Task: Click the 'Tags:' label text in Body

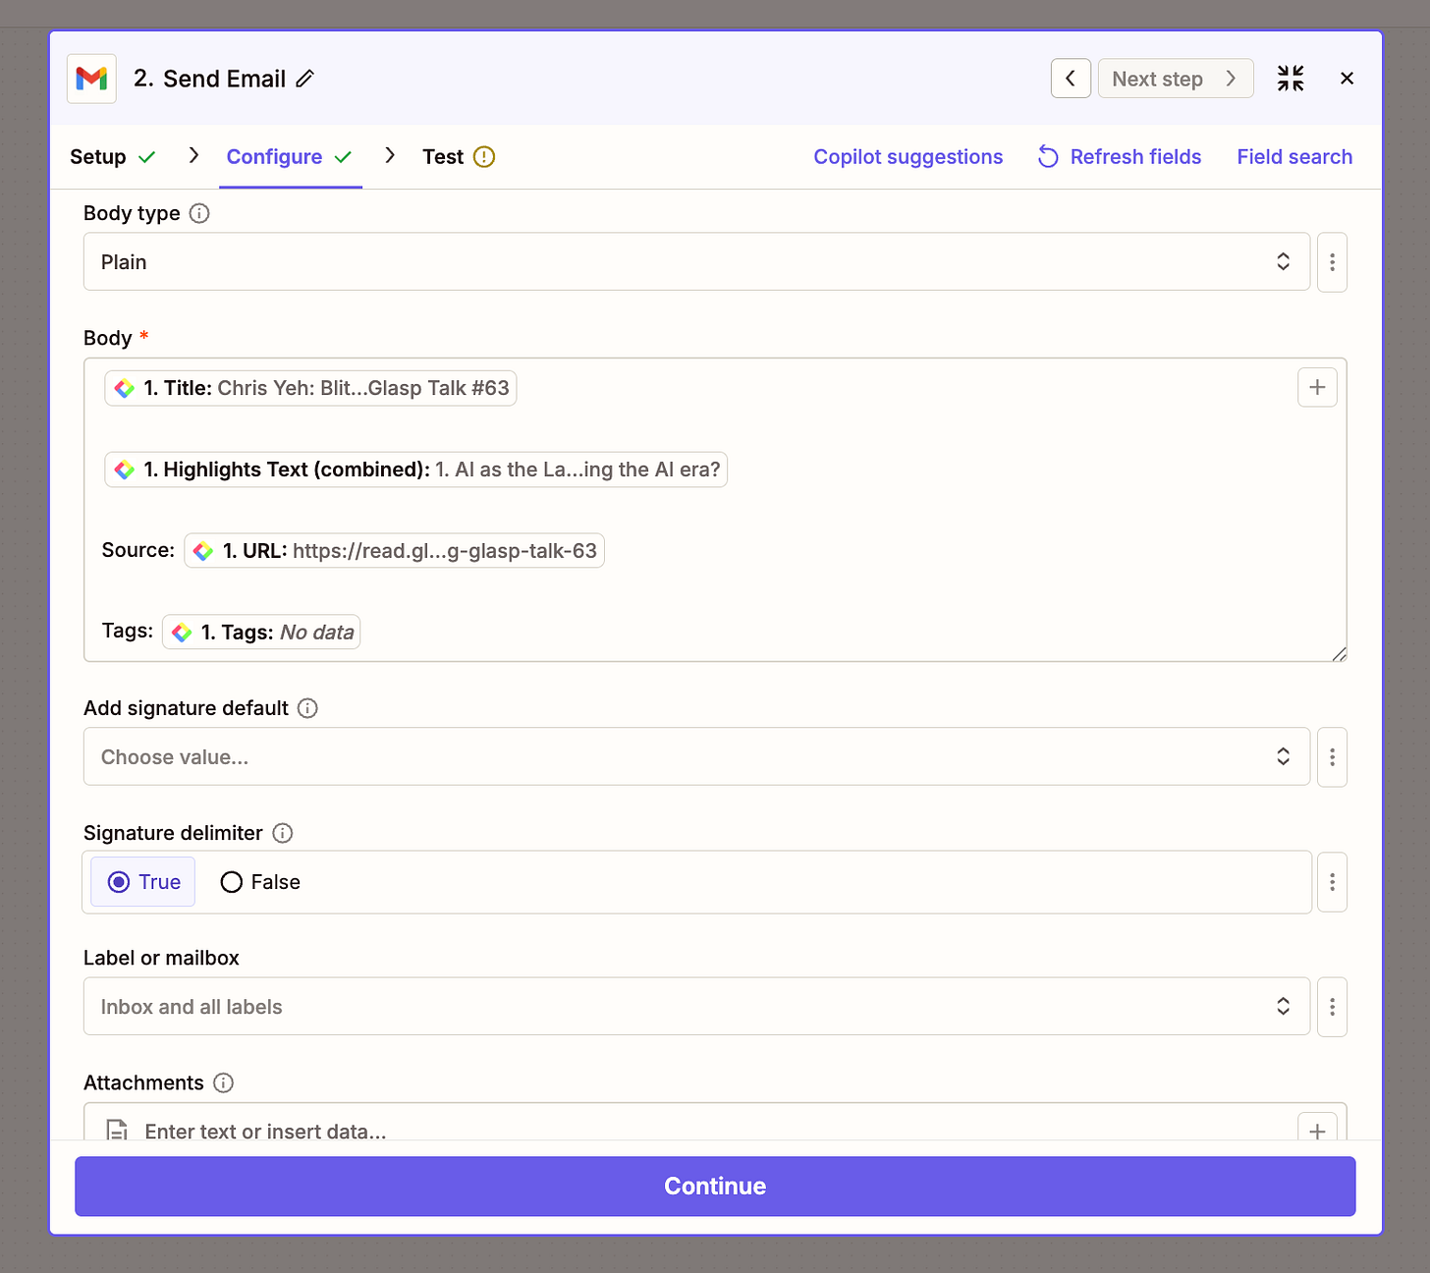Action: pos(128,631)
